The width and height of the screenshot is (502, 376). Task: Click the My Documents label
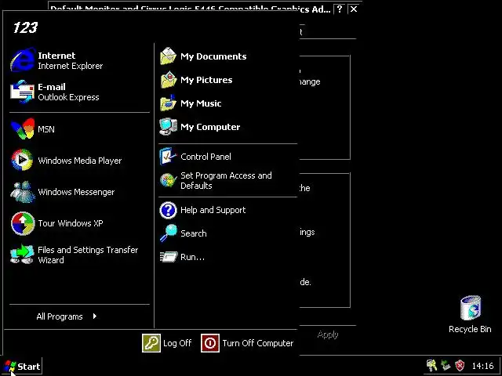213,56
